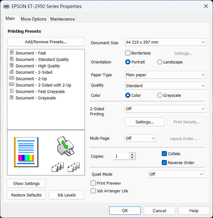Click the printer icon in title bar
The image size is (213, 218).
6,6
